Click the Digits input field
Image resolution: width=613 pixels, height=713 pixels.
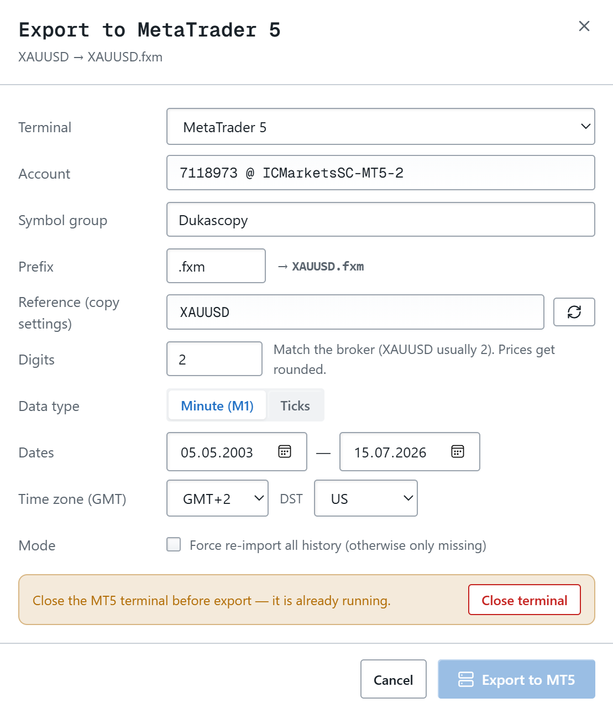coord(214,359)
